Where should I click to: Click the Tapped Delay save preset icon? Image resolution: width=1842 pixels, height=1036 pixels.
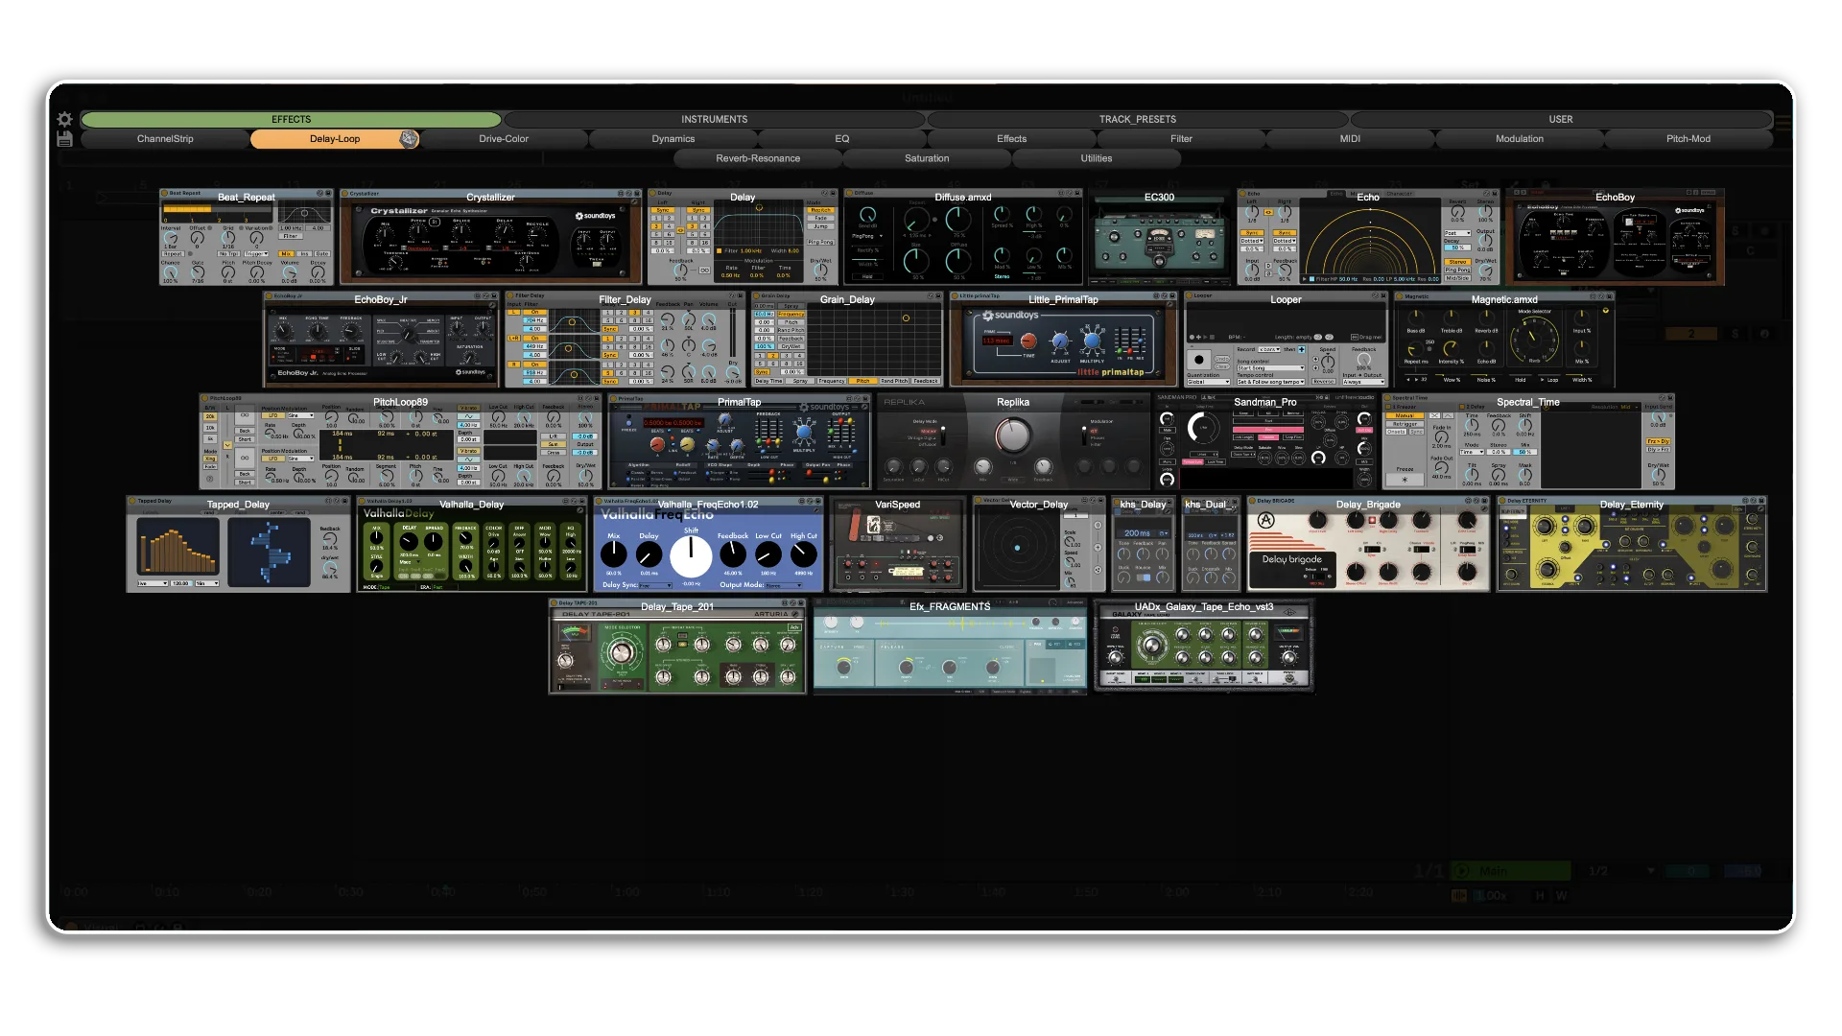[x=344, y=501]
